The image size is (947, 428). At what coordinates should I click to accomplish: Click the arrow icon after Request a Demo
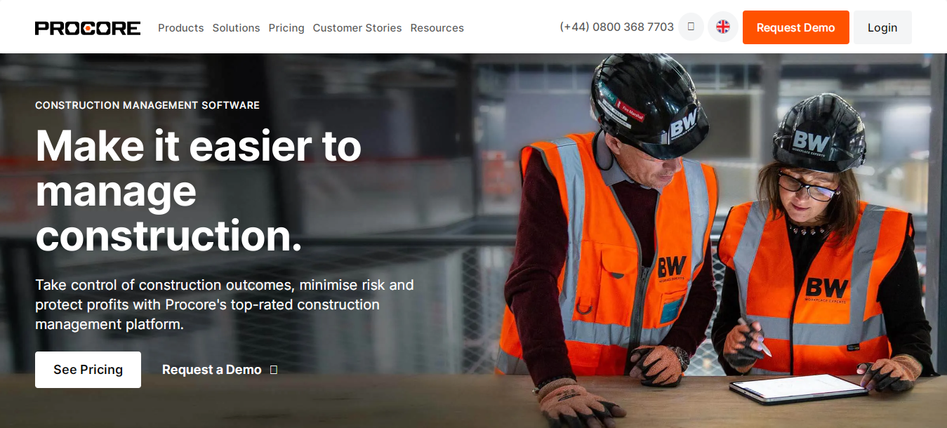point(274,370)
